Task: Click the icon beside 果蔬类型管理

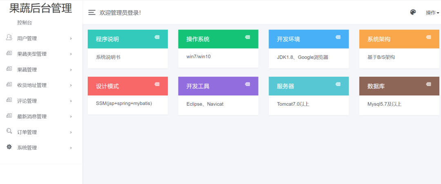Action: pyautogui.click(x=9, y=53)
